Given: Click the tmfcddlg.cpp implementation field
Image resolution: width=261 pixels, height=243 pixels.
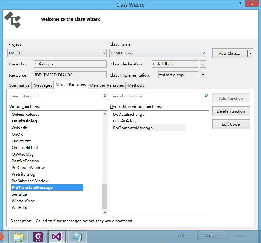Looking at the screenshot, I should click(x=179, y=75).
